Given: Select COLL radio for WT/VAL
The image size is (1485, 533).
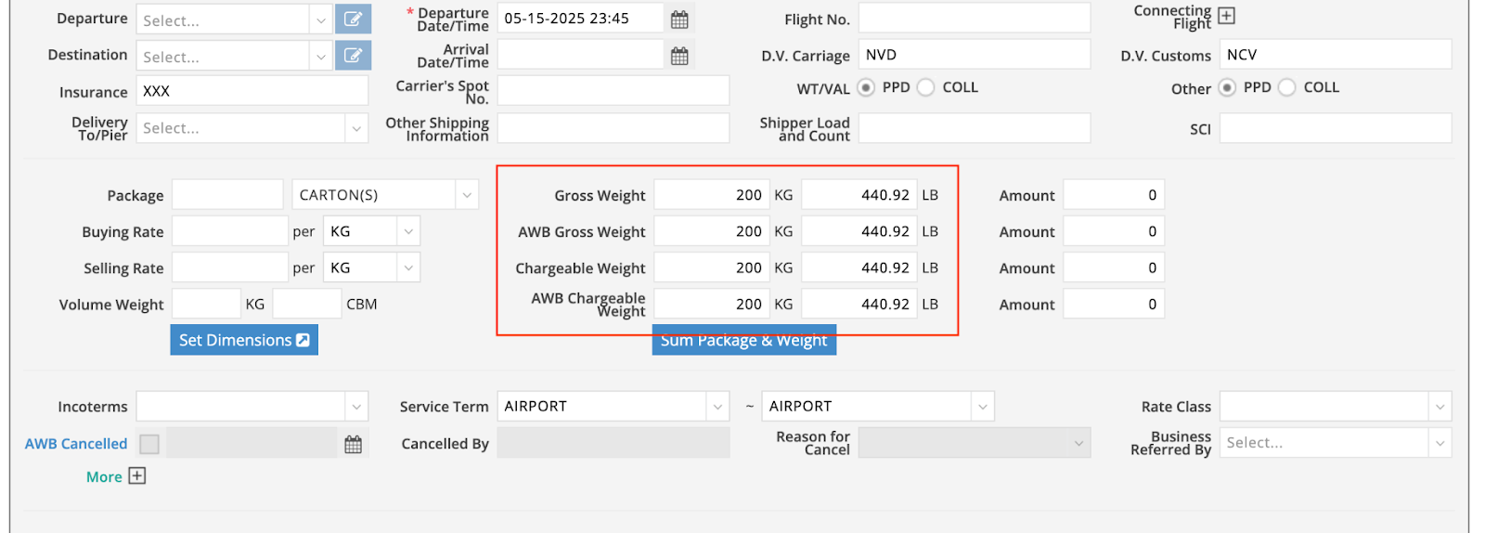Looking at the screenshot, I should [925, 87].
